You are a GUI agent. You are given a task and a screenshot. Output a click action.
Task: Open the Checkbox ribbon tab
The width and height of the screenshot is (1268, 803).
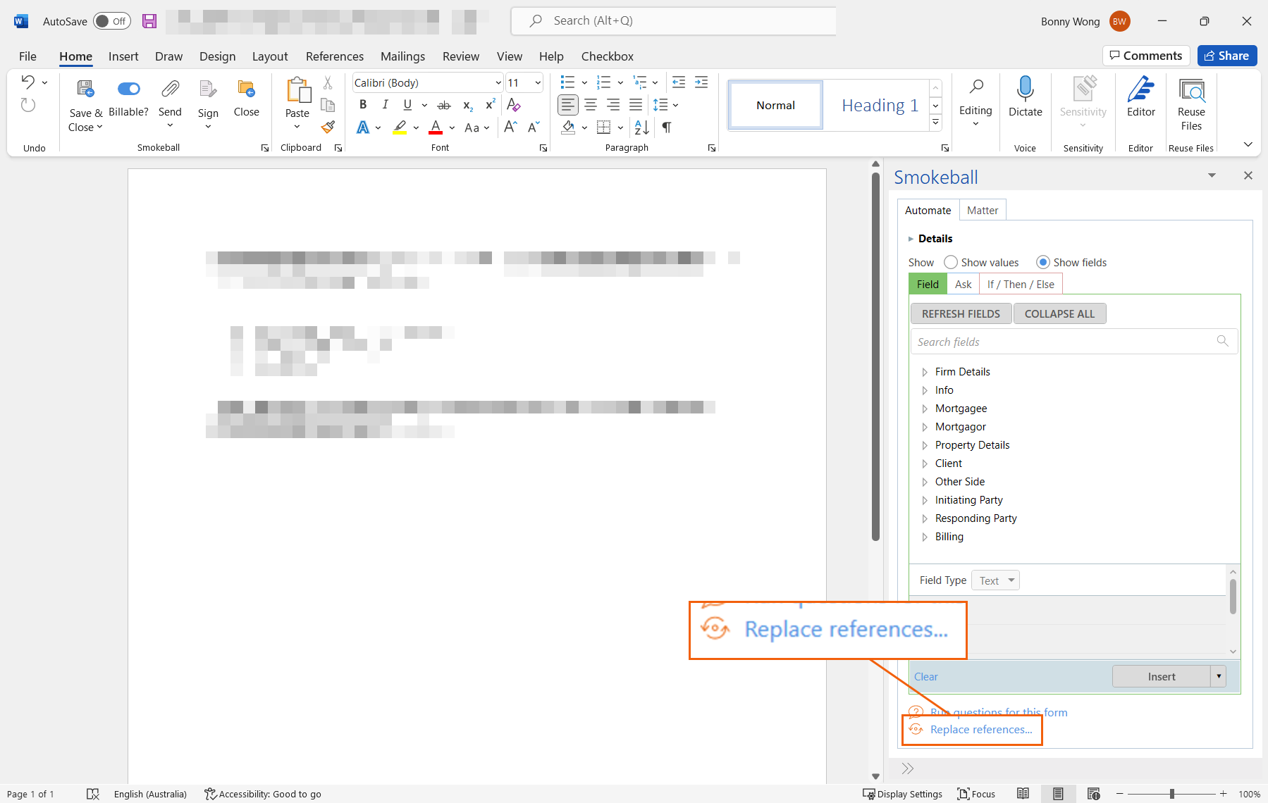coord(608,56)
